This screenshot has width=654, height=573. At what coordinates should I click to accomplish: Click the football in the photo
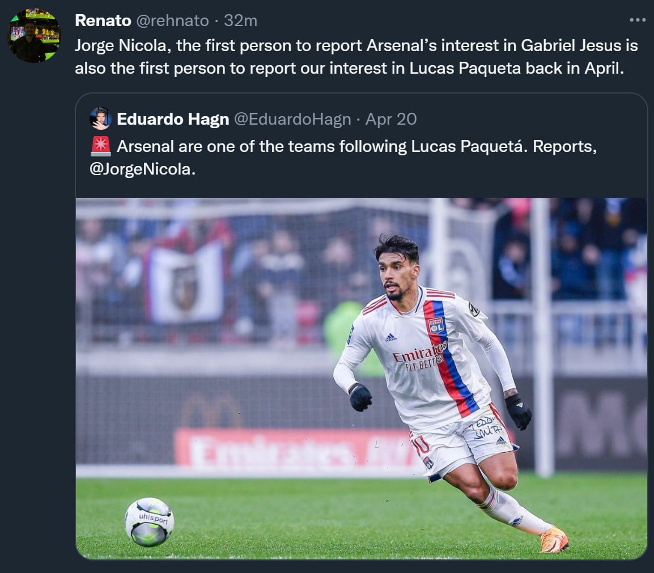(149, 521)
